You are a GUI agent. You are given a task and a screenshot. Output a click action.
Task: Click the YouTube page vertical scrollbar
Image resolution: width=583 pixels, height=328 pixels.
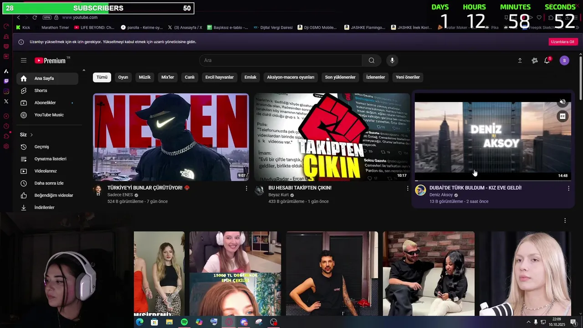coord(580,77)
